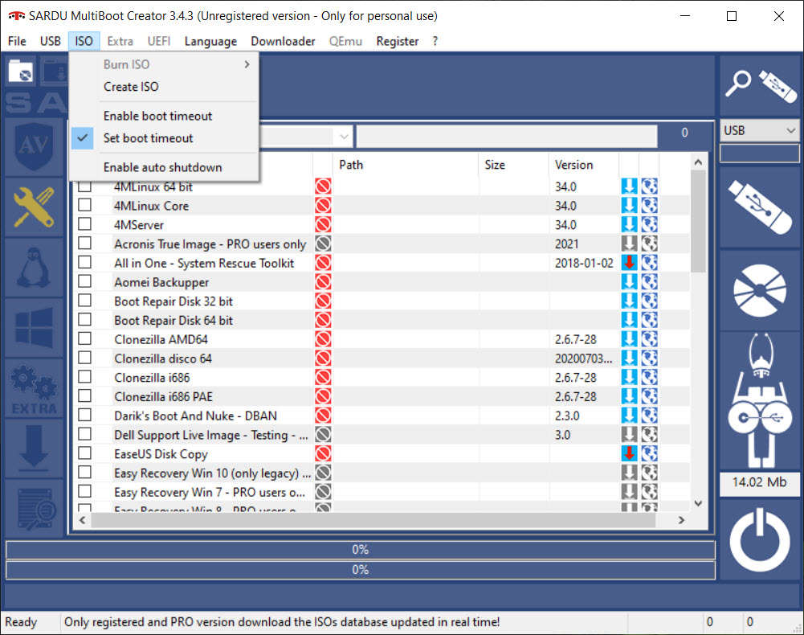
Task: Choose Enable boot timeout
Action: (164, 116)
